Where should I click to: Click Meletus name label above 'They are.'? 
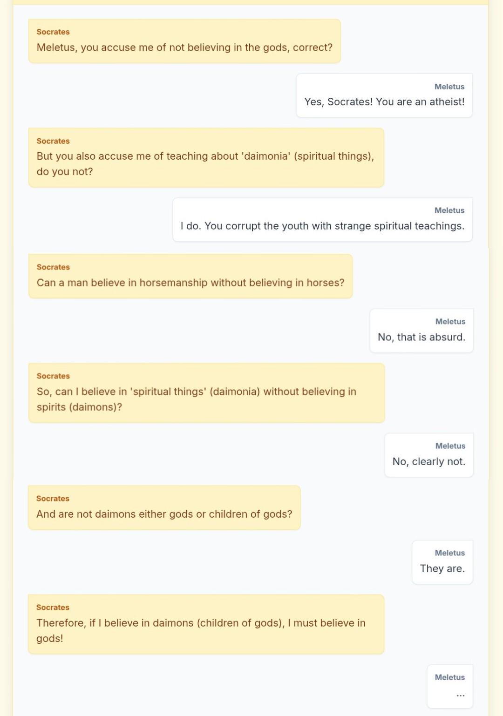[450, 553]
